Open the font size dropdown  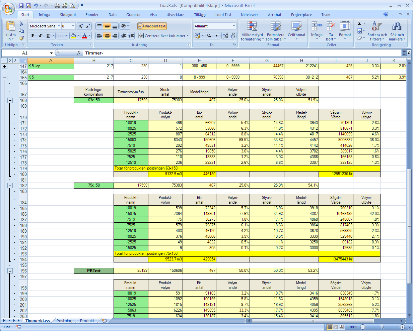pos(73,26)
